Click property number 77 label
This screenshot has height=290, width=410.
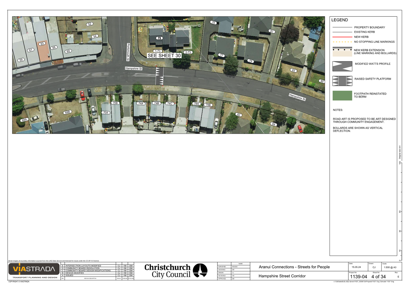point(221,55)
